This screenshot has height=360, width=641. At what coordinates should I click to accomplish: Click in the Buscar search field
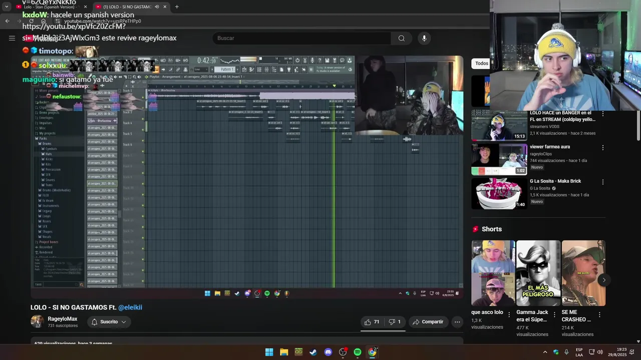(x=302, y=38)
